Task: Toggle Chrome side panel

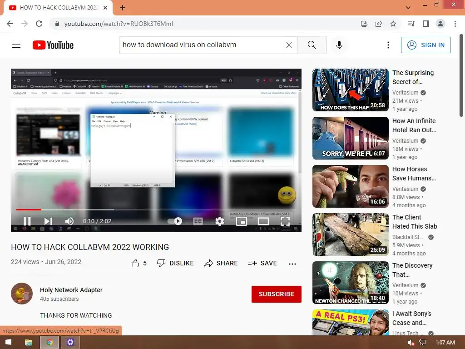Action: 426,24
